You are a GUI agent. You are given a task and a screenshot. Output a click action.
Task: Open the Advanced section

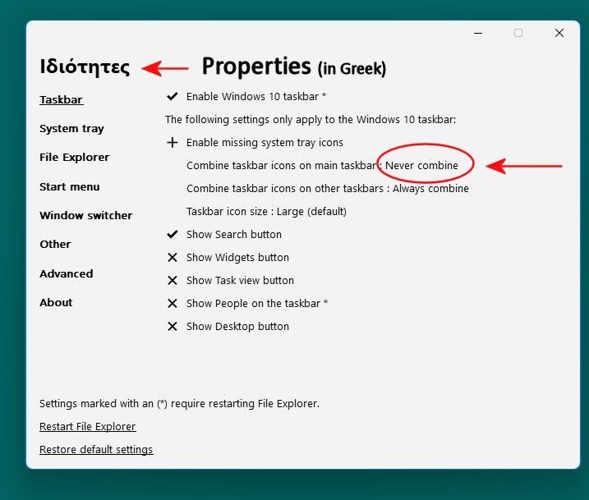pyautogui.click(x=67, y=274)
